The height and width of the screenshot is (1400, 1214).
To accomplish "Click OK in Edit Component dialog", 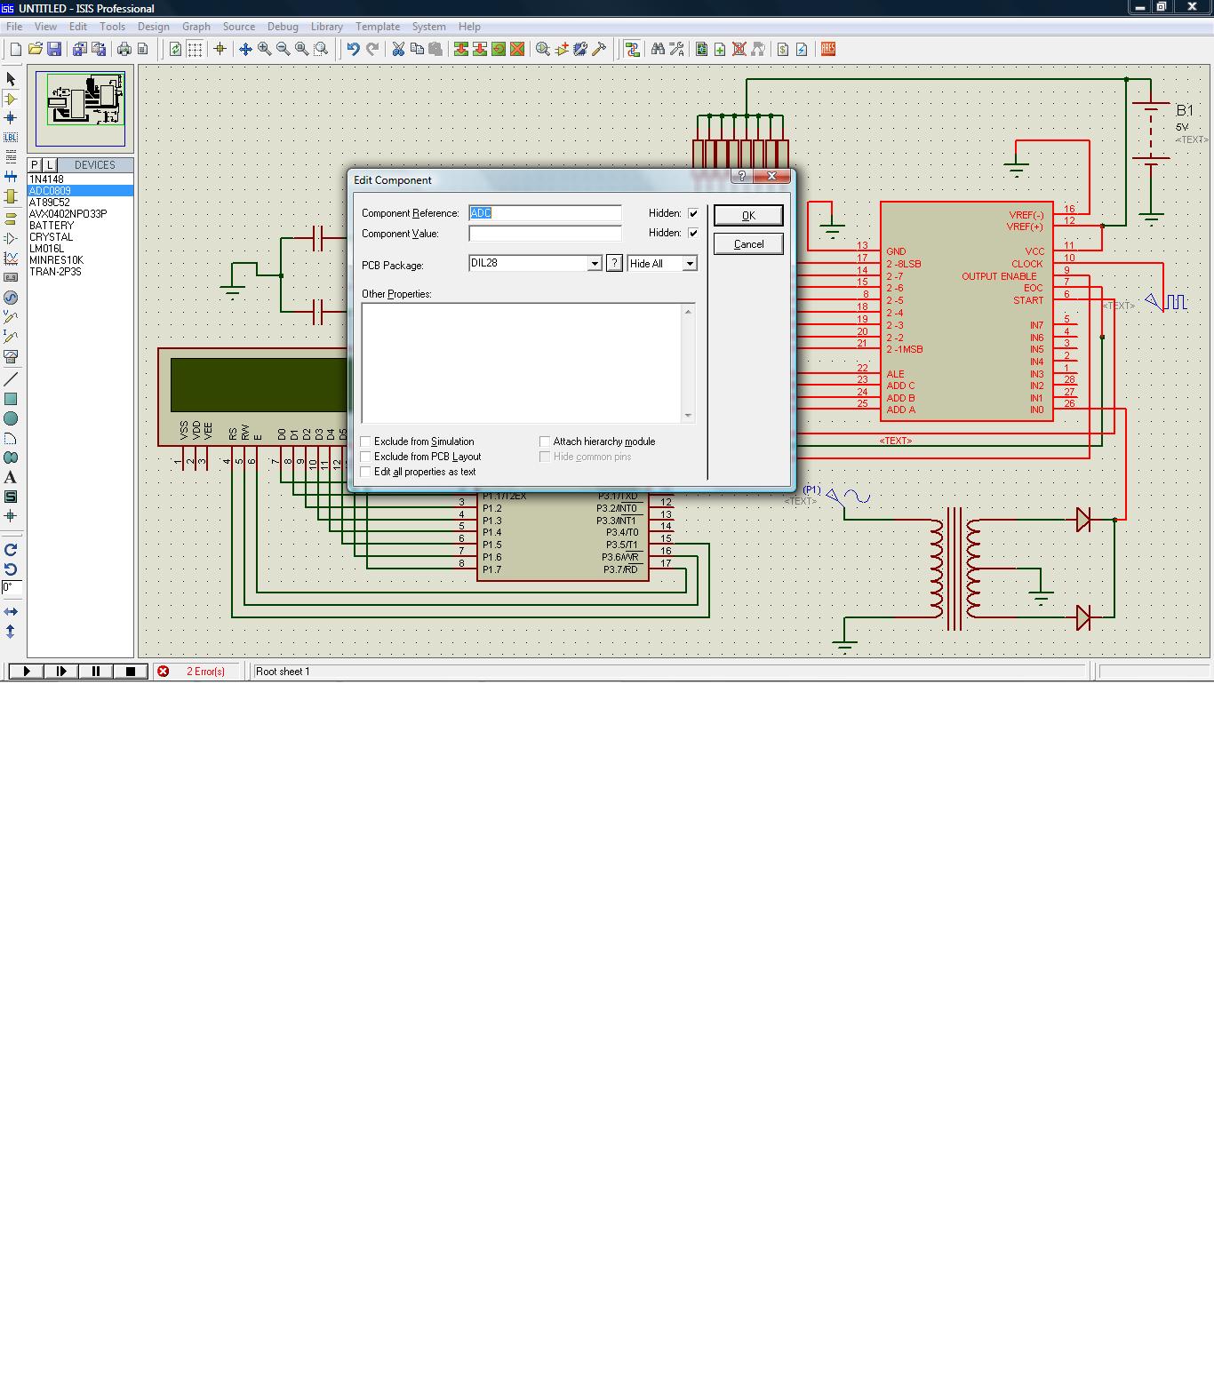I will click(748, 216).
